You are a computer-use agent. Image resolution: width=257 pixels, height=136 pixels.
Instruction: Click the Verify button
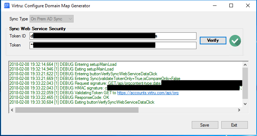(x=213, y=40)
